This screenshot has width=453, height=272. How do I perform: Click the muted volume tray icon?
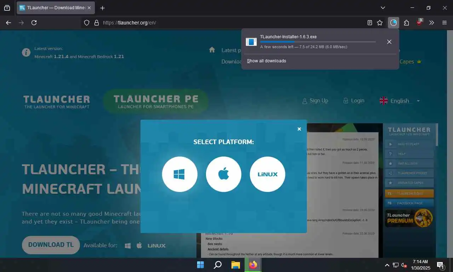click(x=404, y=265)
